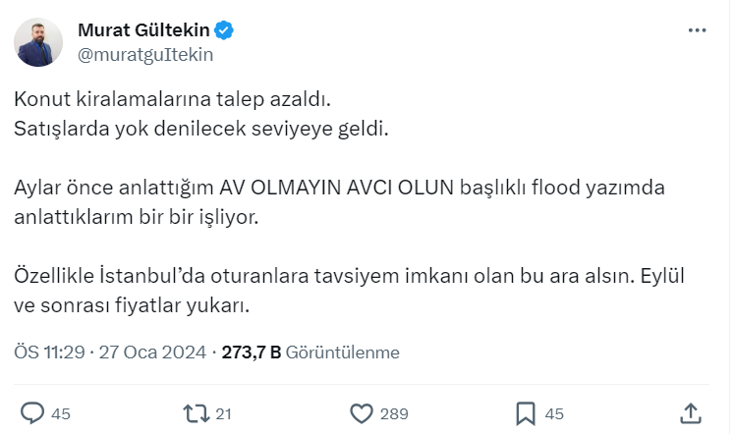Open Murat Gültekin's profile photo
The image size is (734, 434).
tap(39, 42)
